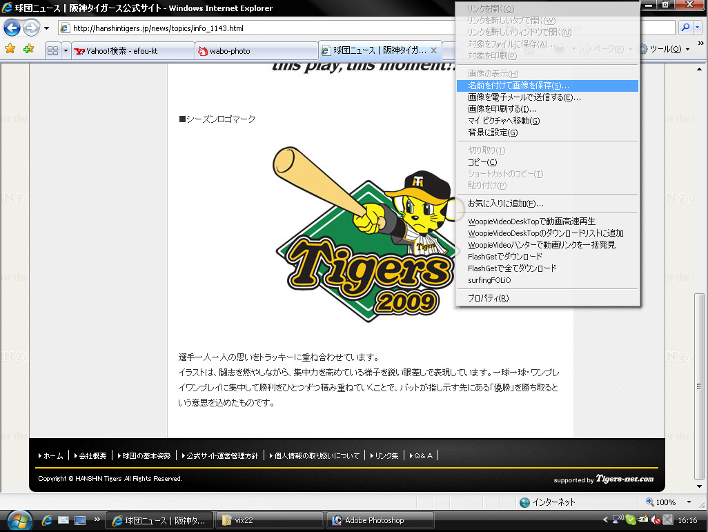Choose 画像を印刷する(I) menu entry

(x=547, y=109)
